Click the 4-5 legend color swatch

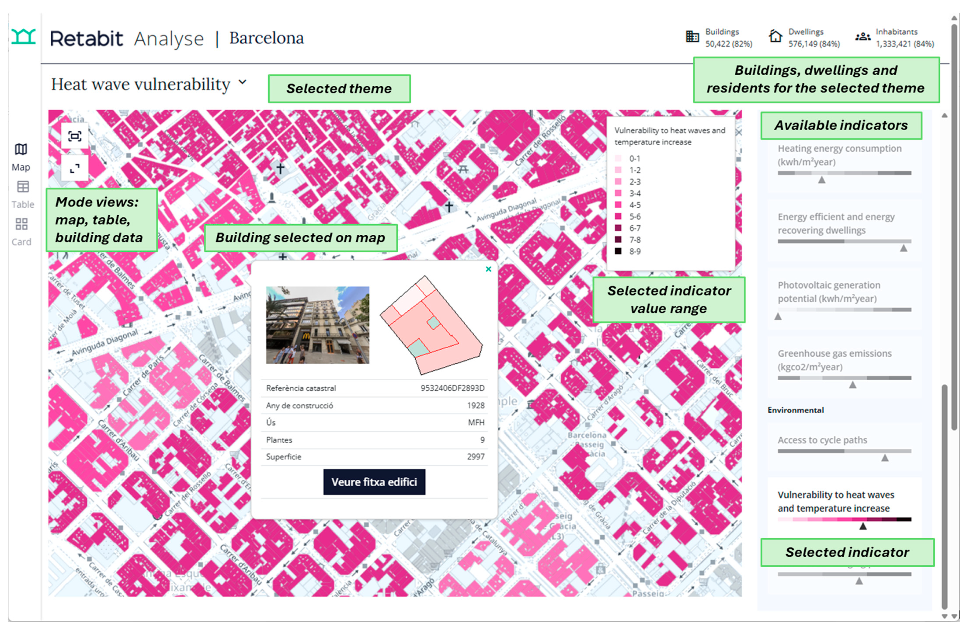pos(618,205)
